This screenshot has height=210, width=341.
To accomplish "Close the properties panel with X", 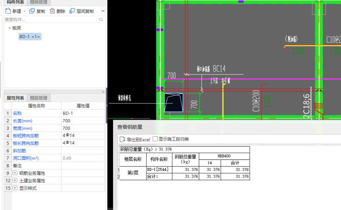I will tap(103, 92).
